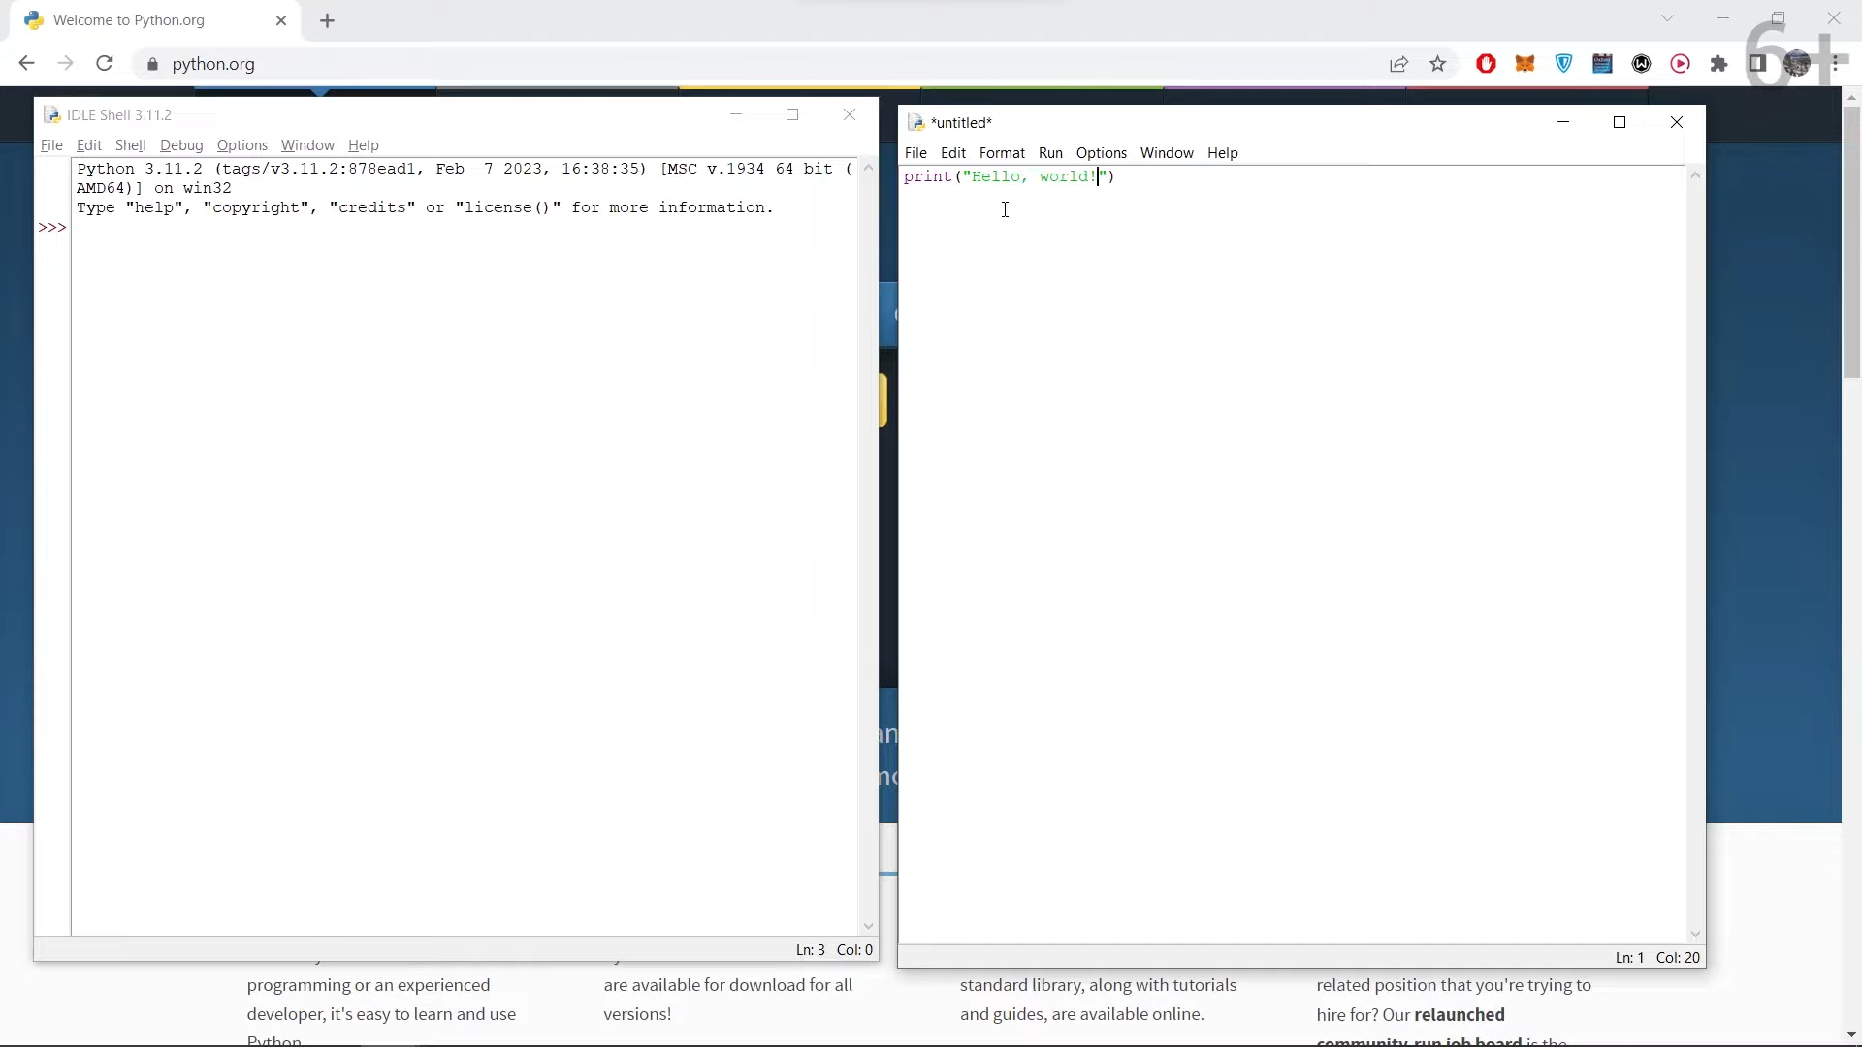The width and height of the screenshot is (1862, 1047).
Task: Open File menu in IDLE Shell
Action: point(51,145)
